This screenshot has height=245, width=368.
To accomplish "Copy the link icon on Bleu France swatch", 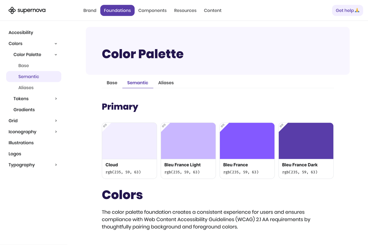I will (x=223, y=125).
